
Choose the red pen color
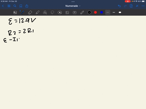coord(96,12)
